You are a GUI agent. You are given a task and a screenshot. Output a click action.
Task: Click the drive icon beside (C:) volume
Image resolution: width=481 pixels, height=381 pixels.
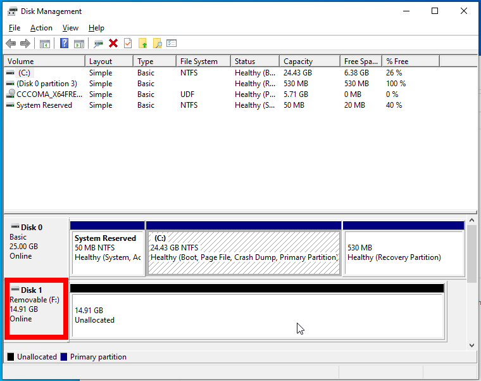[x=10, y=73]
